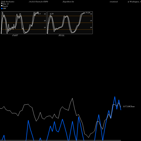Click the FULL stochastic chart panel
Image resolution: width=141 pixels, height=141 pixels.
pos(70,23)
